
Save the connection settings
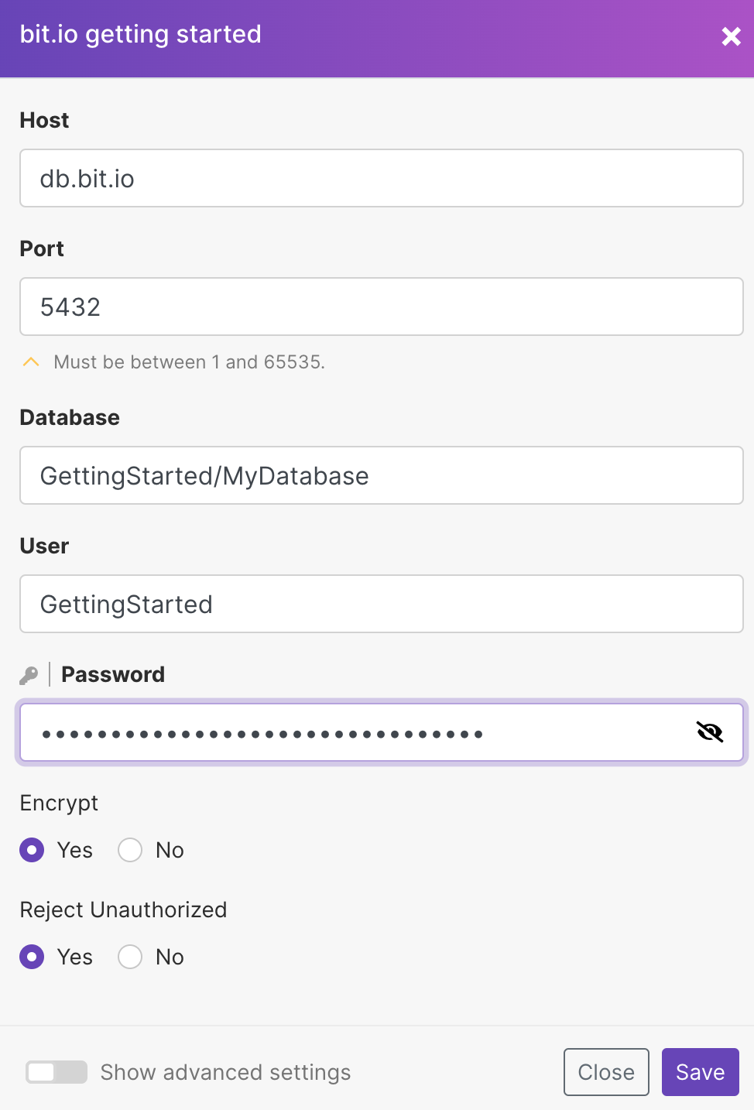point(700,1072)
